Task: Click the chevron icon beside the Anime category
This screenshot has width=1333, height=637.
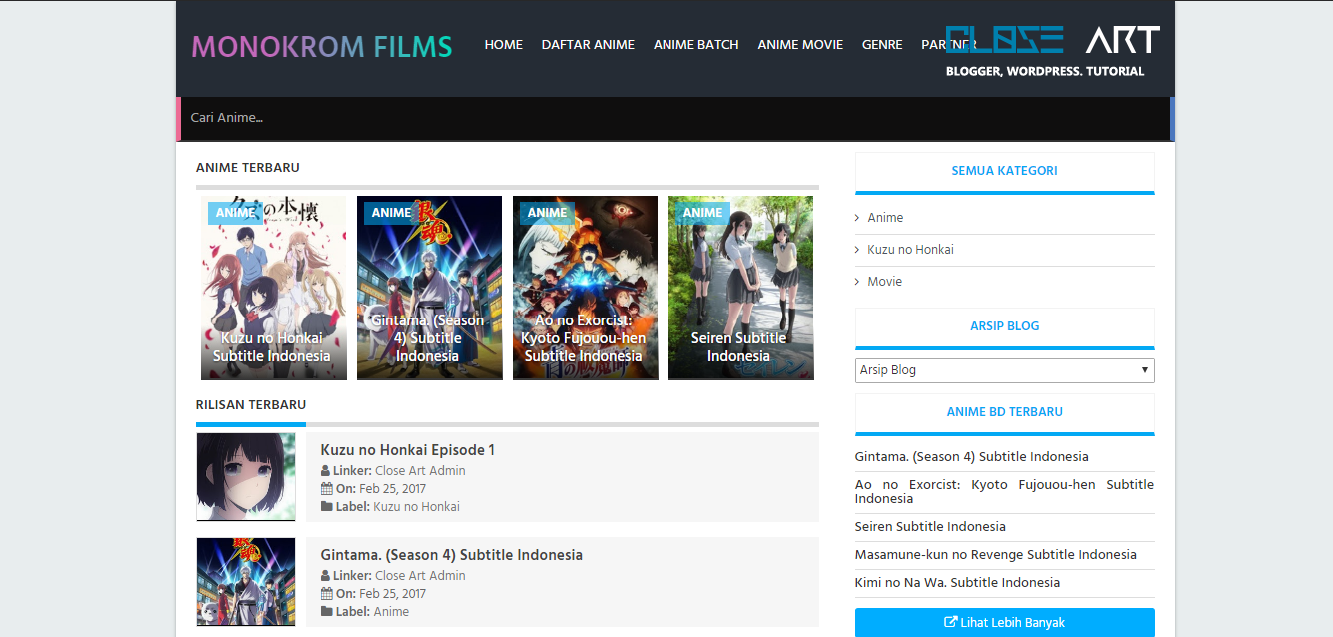Action: (857, 218)
